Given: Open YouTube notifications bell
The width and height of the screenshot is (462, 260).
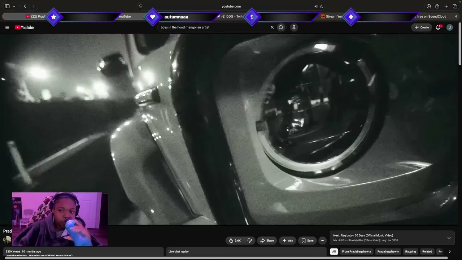Looking at the screenshot, I should (438, 27).
